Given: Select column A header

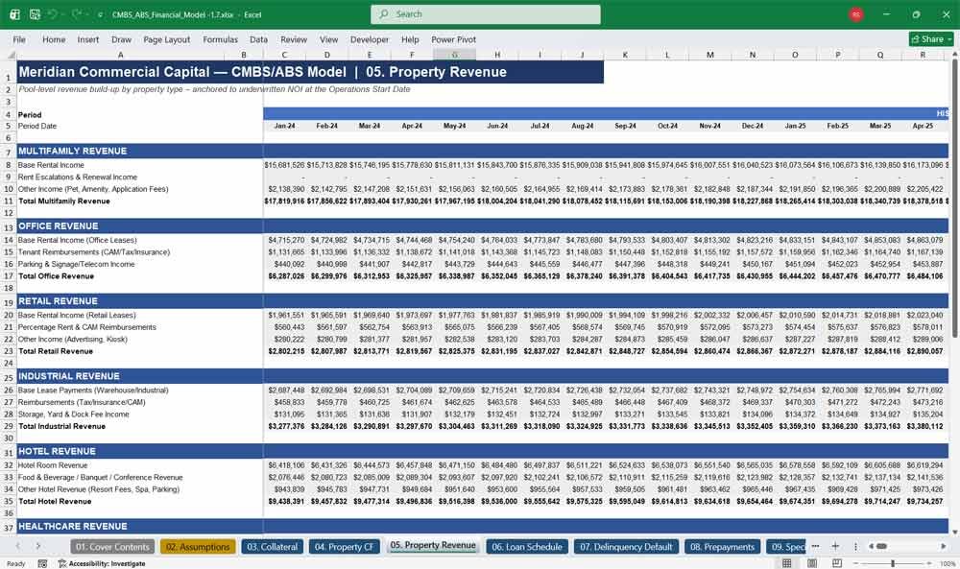Looking at the screenshot, I should (121, 55).
